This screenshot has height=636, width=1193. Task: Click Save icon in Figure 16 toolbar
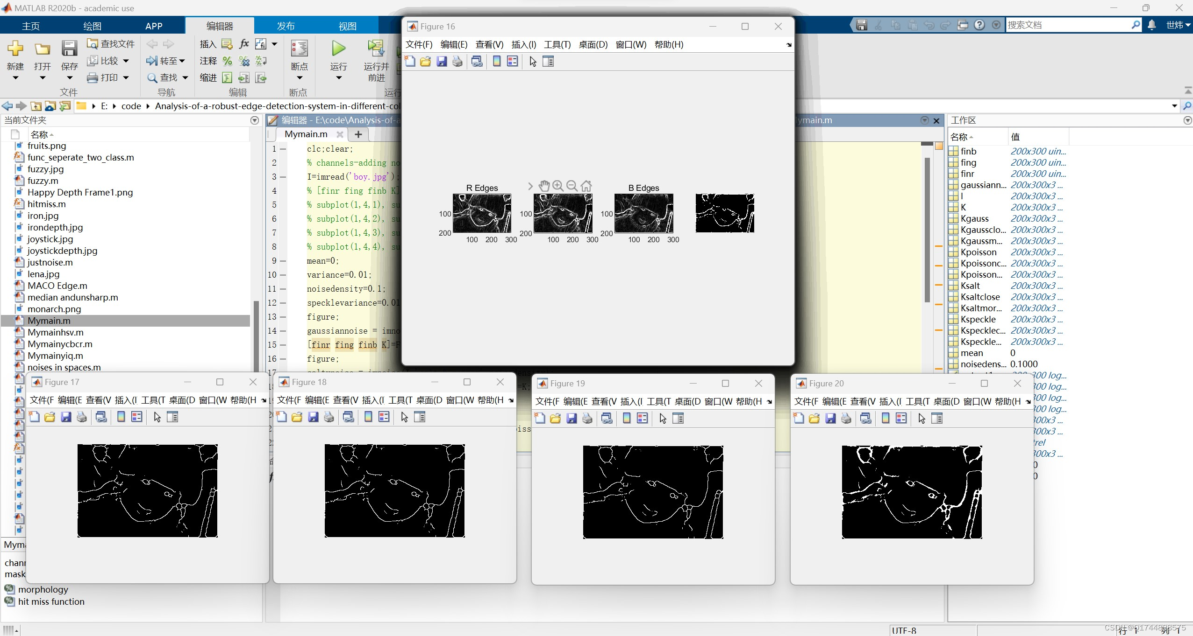(442, 61)
